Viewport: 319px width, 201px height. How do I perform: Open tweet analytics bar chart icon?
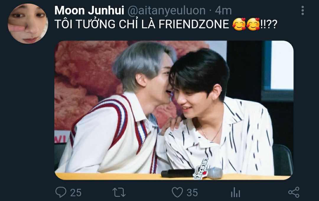(x=235, y=192)
